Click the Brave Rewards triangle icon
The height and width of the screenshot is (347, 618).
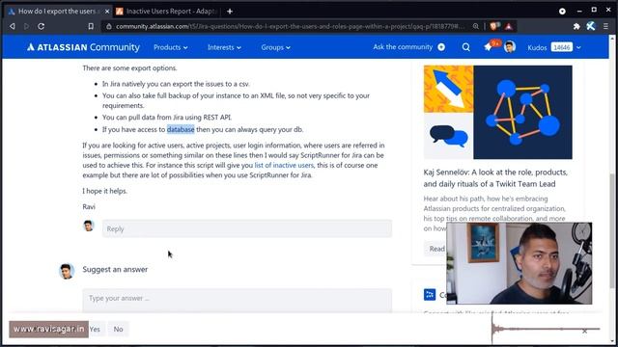coord(509,26)
